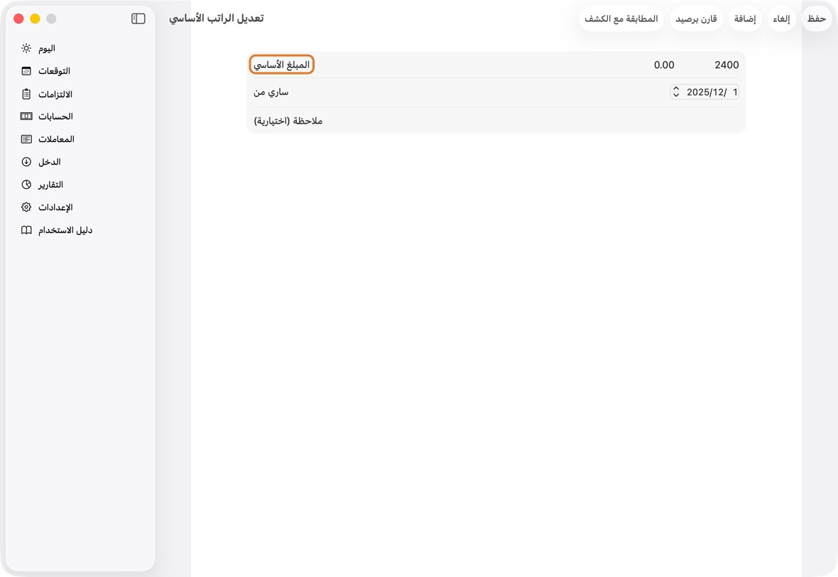Open the اليوم view via its sun icon

(x=26, y=48)
